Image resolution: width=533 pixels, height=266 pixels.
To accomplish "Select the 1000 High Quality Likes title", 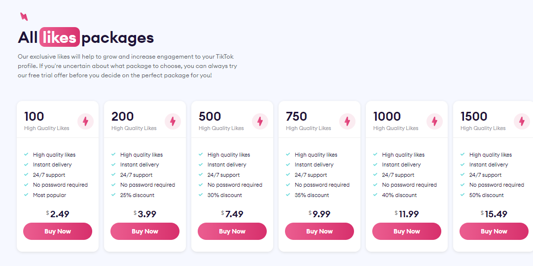I will coord(395,121).
